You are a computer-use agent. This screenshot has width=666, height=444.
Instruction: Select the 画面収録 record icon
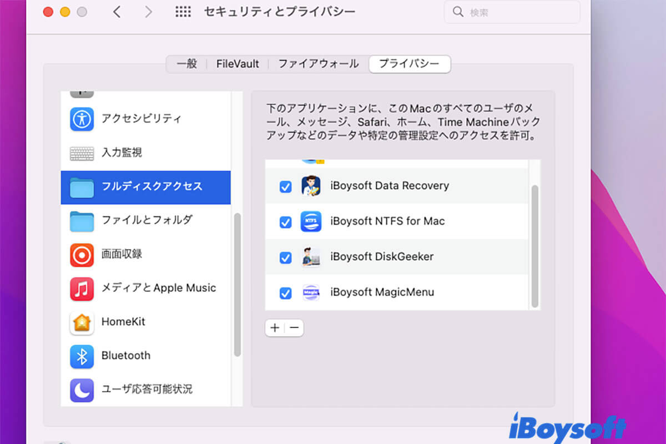(82, 255)
